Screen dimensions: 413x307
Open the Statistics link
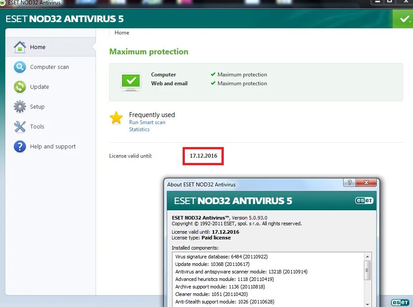[x=139, y=129]
